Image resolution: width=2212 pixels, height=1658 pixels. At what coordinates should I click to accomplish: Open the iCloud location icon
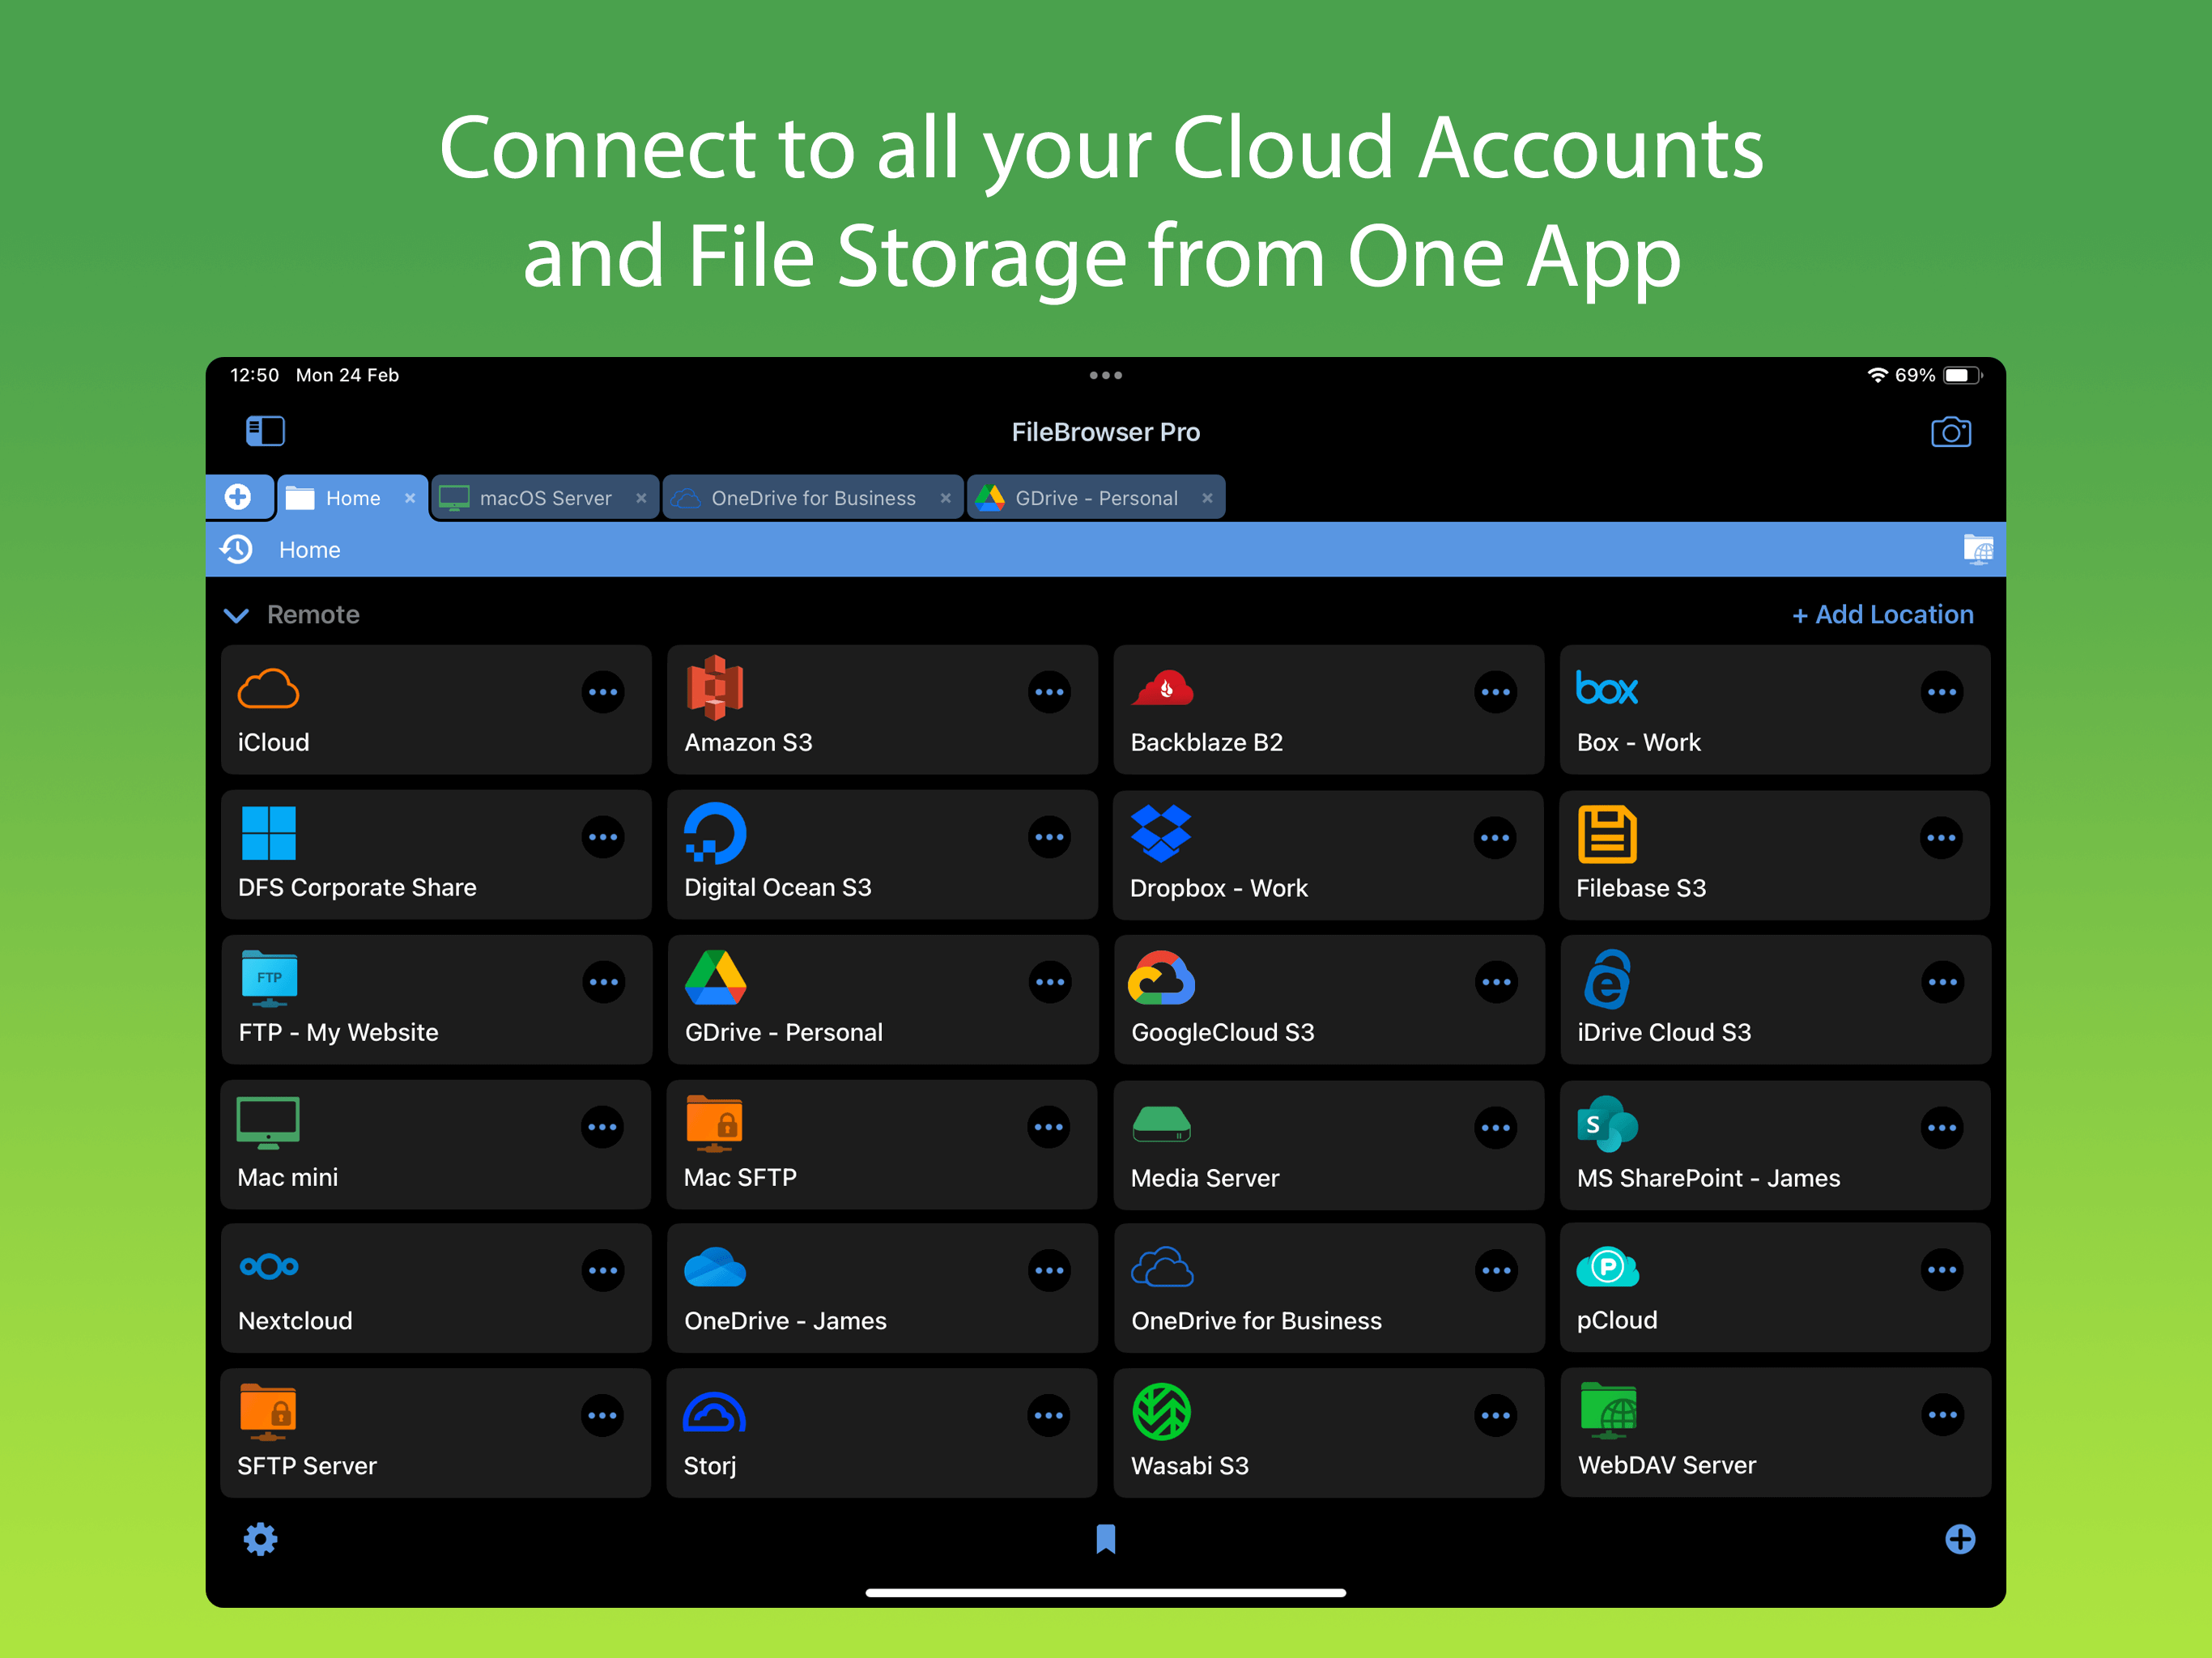(268, 689)
